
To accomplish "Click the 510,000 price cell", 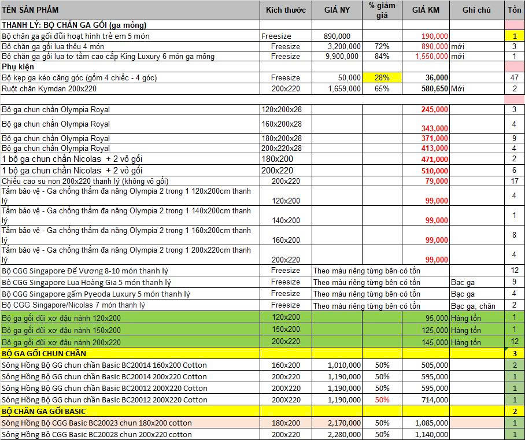I will click(426, 171).
